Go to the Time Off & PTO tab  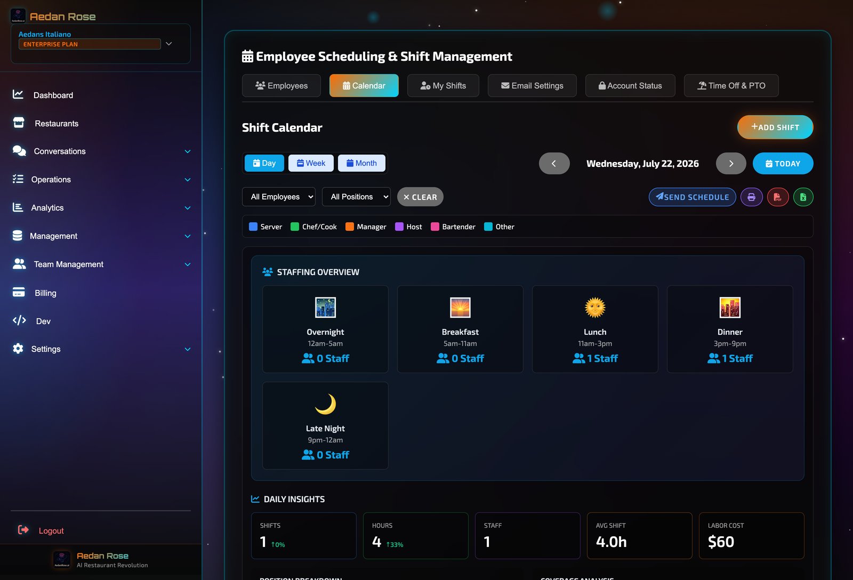(x=731, y=85)
